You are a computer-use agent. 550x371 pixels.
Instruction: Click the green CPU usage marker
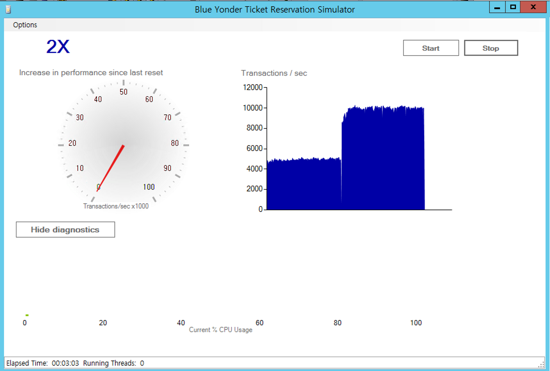tap(27, 315)
